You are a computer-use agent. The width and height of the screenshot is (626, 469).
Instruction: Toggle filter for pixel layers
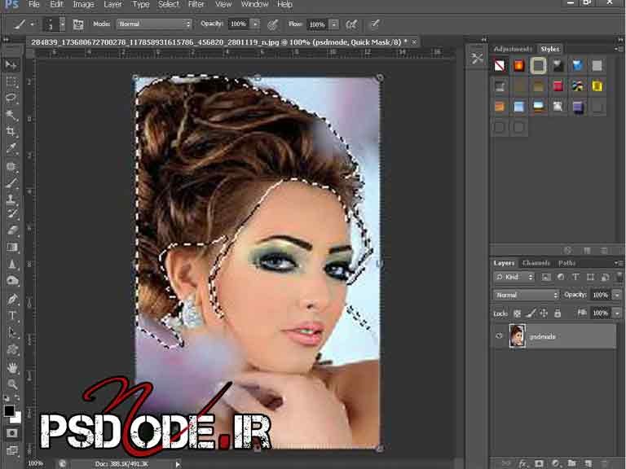pos(546,277)
